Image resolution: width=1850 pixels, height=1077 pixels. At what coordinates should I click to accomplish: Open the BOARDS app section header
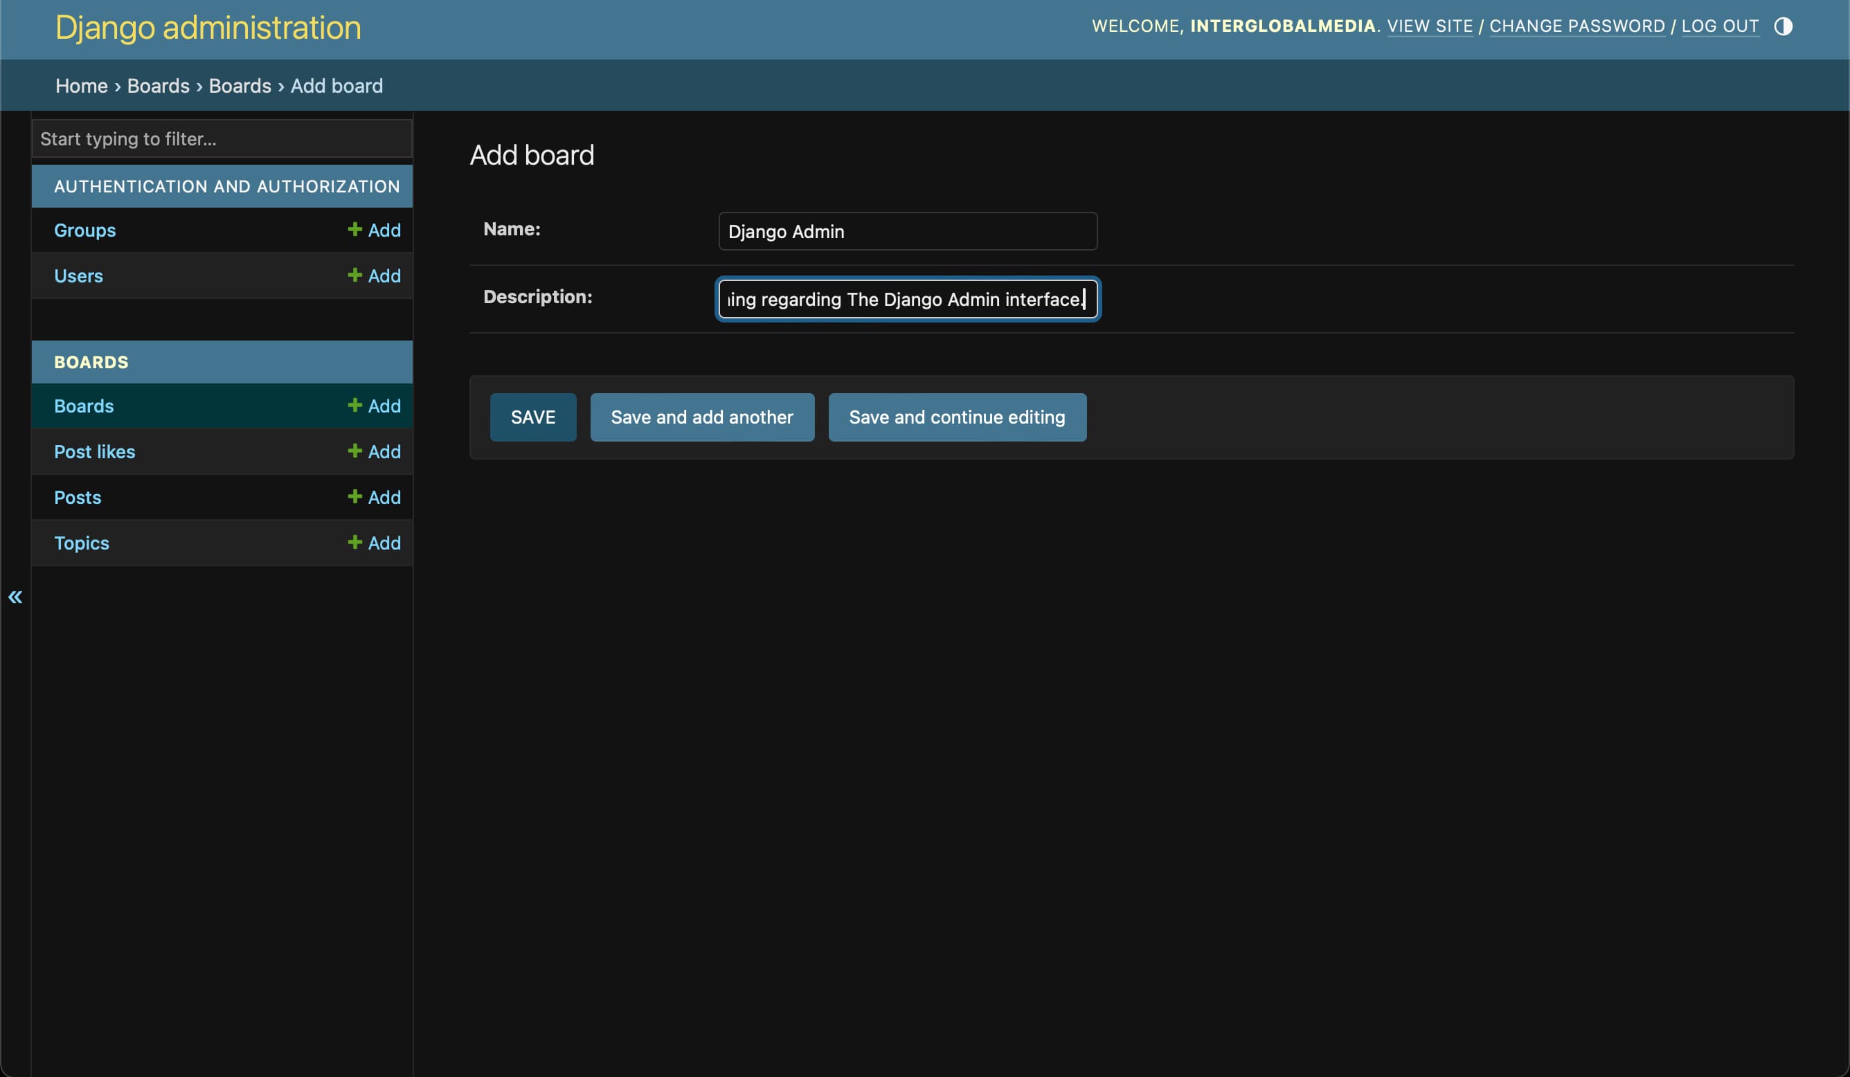(91, 362)
